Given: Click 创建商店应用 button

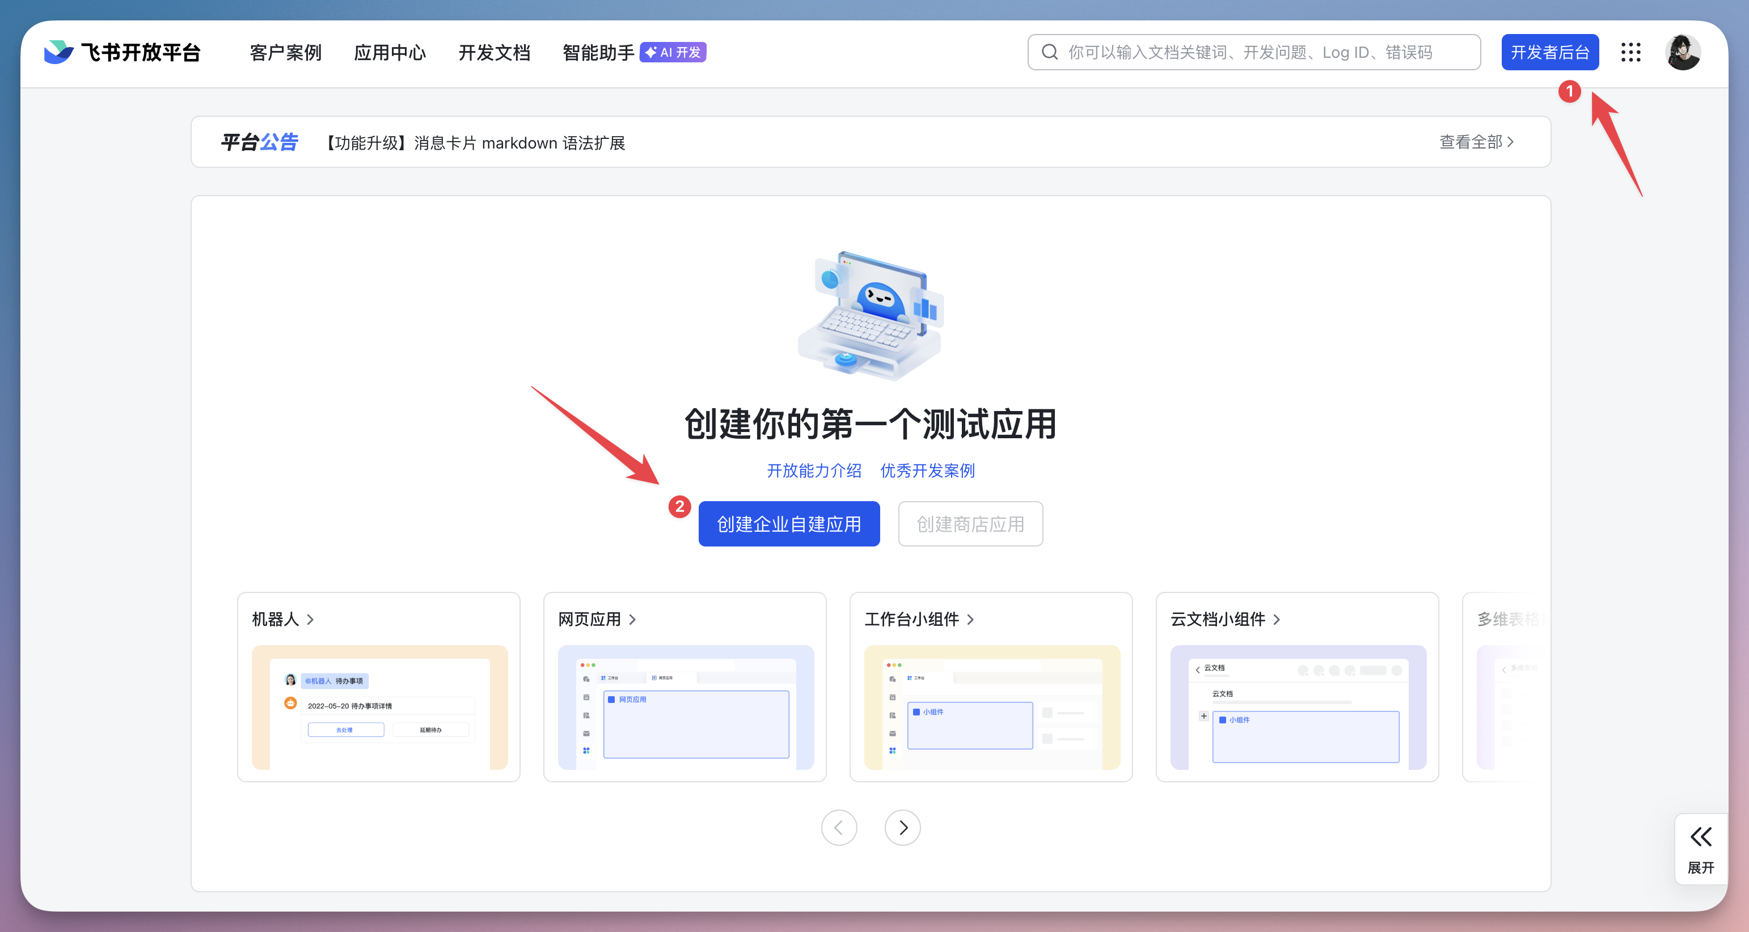Looking at the screenshot, I should pyautogui.click(x=970, y=523).
